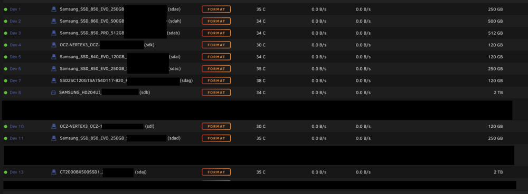The width and height of the screenshot is (528, 194).
Task: Format the Dev 13 CT2000BX500SSD1 drive
Action: point(216,172)
